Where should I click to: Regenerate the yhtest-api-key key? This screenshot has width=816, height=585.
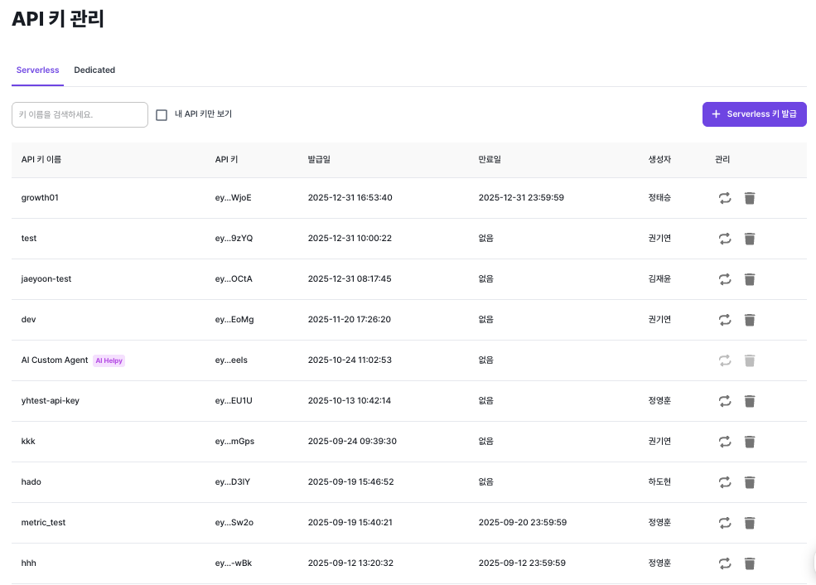(725, 401)
